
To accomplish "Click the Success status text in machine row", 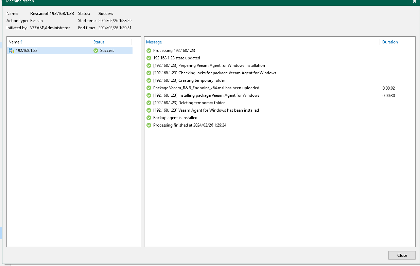I will click(x=107, y=51).
